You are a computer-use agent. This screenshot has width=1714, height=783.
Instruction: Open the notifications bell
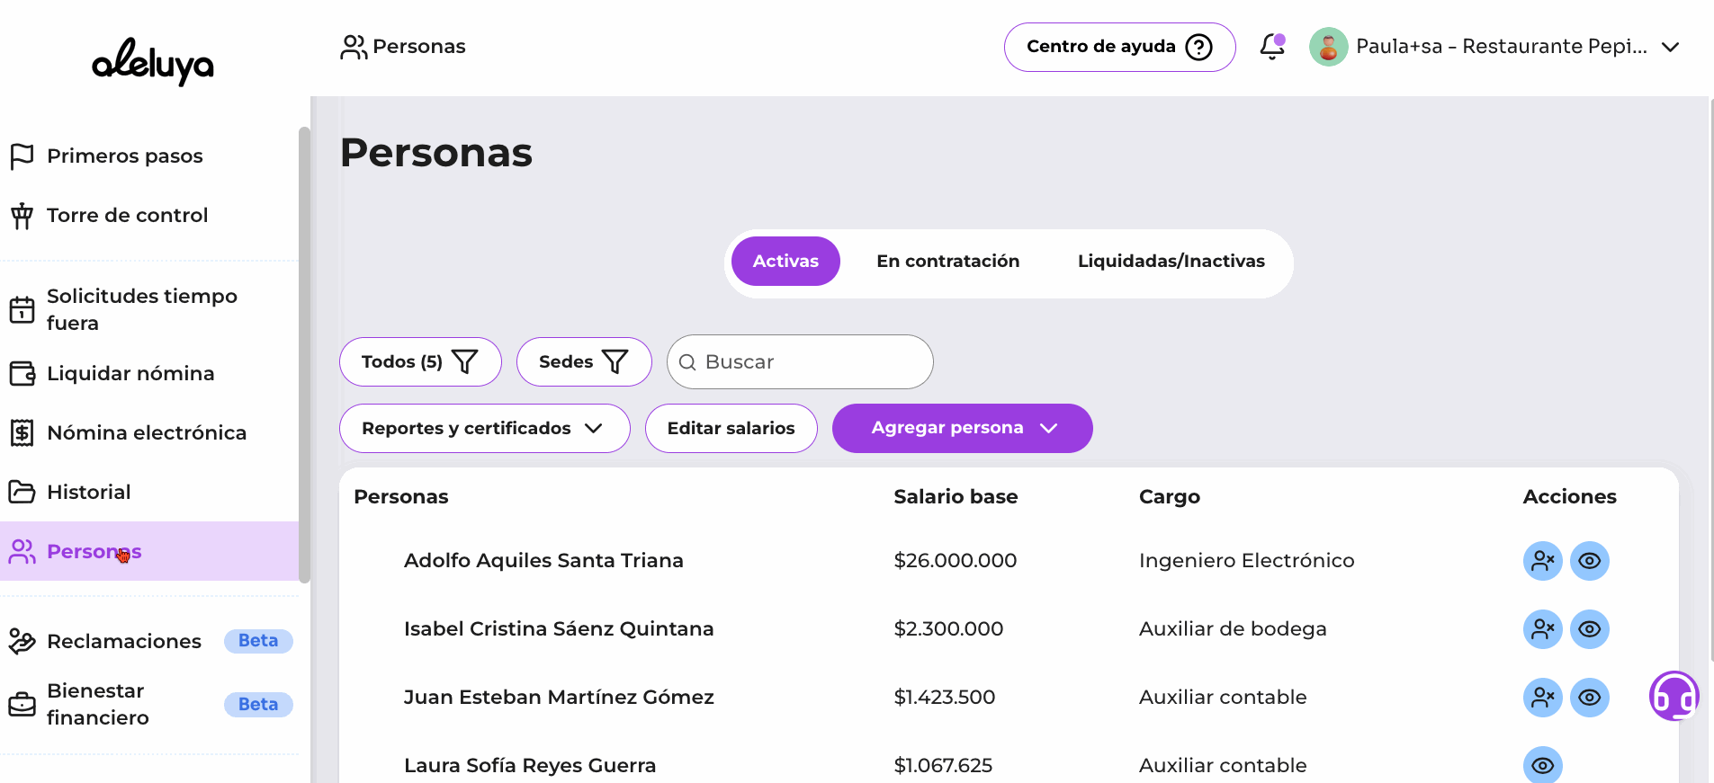coord(1271,47)
